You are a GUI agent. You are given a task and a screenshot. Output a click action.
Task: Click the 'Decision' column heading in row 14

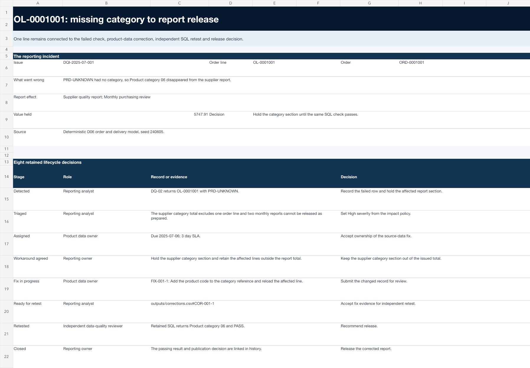point(349,177)
